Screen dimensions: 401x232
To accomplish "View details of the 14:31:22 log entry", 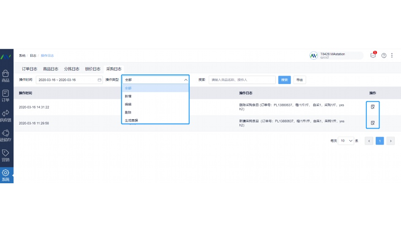I will tap(373, 107).
